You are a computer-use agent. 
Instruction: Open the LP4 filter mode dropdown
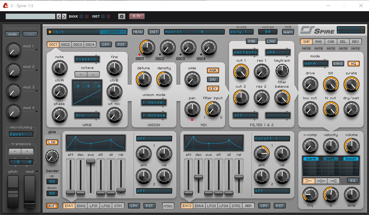pyautogui.click(x=278, y=52)
